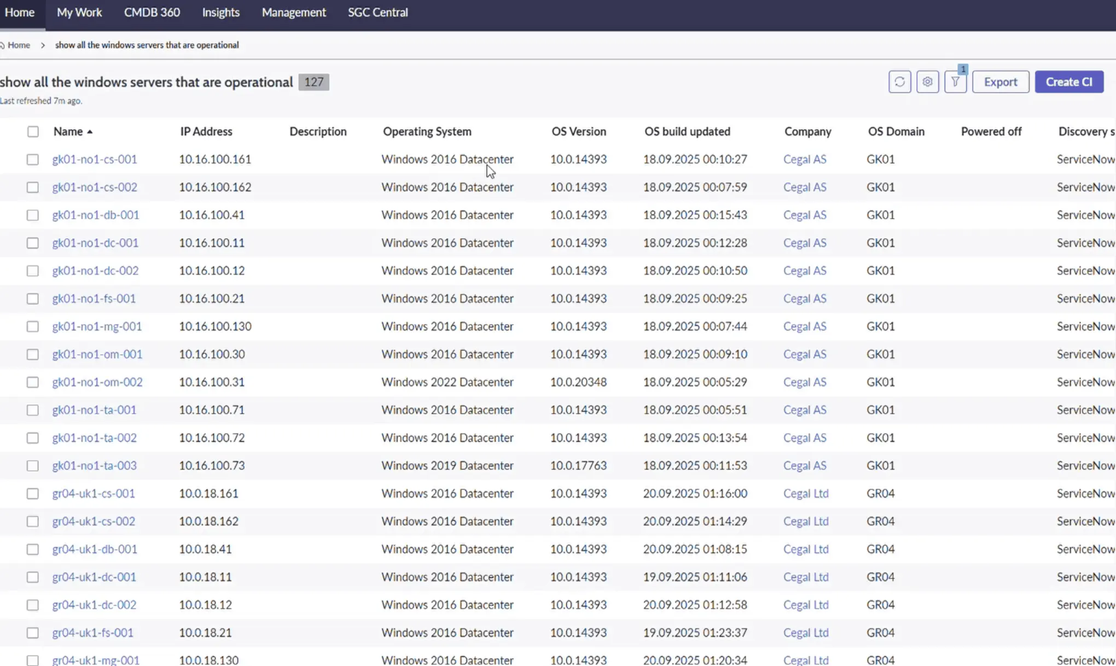Open the Cegal Ltd link for gr04-uk1-cs-001
The image size is (1116, 666).
pos(805,493)
